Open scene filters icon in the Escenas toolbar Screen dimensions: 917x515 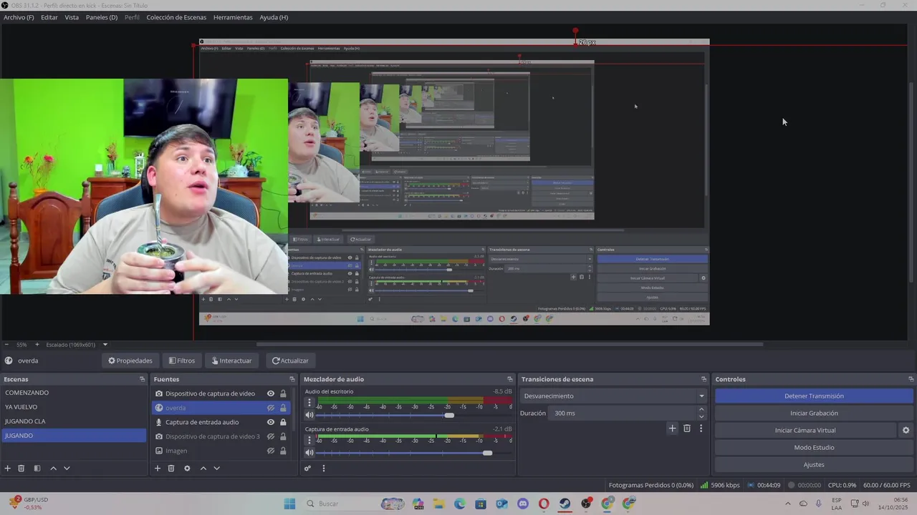pyautogui.click(x=37, y=469)
